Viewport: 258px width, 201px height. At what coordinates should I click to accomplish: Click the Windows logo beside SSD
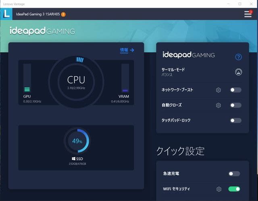(73, 159)
